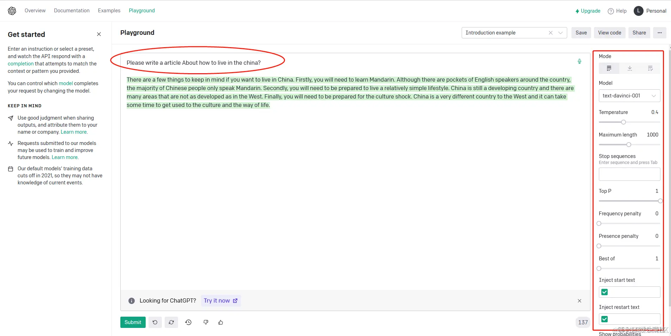Screen dimensions: 671x336
Task: Uncheck the Inject restart text checkbox
Action: pyautogui.click(x=605, y=319)
